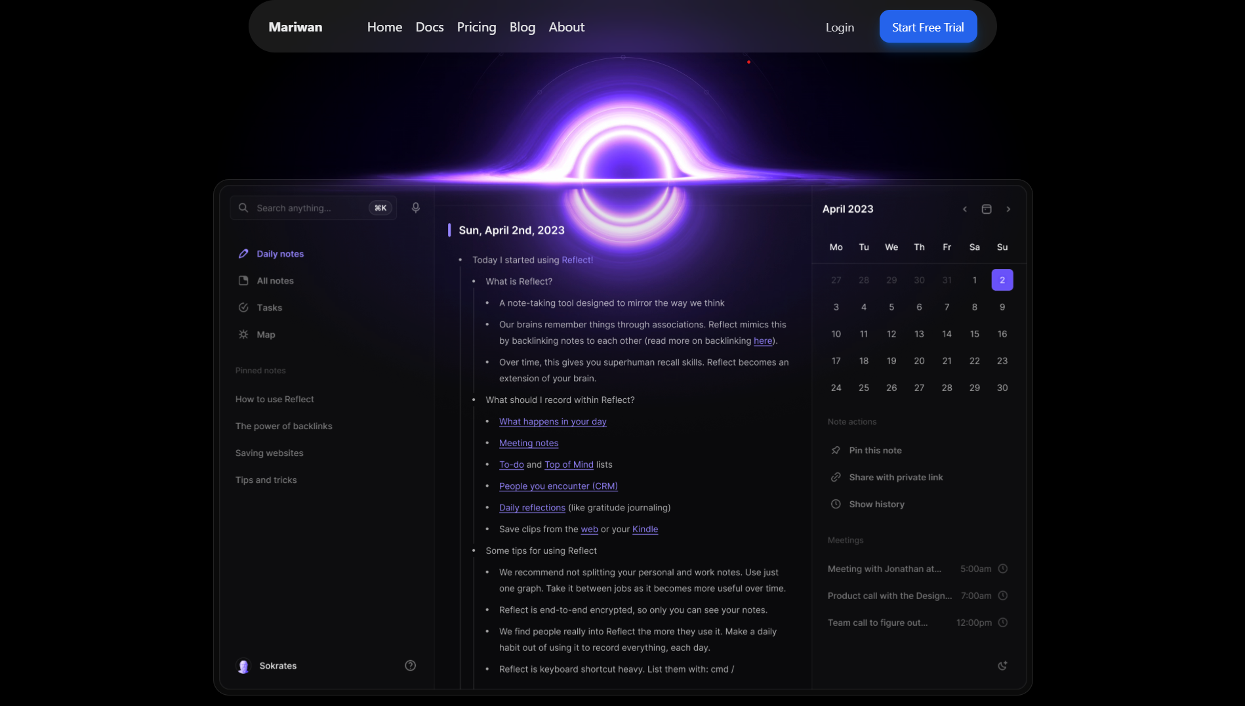Click the Reflect! link in note
1245x706 pixels.
tap(577, 260)
